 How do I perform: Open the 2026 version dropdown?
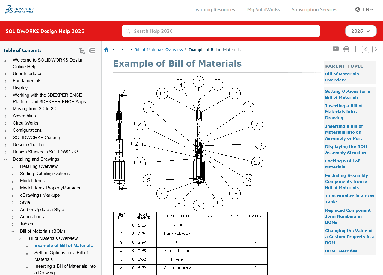click(x=361, y=31)
